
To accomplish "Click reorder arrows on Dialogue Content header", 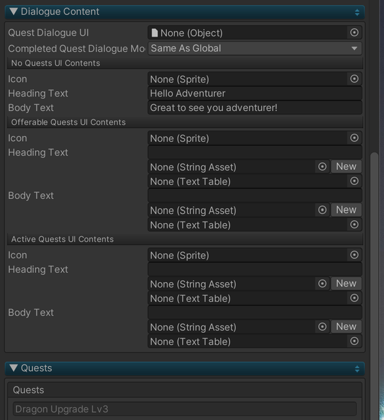I will (x=357, y=12).
